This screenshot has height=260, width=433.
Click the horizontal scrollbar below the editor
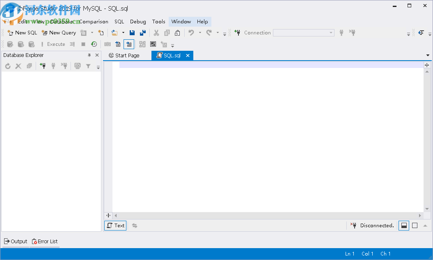(267, 215)
